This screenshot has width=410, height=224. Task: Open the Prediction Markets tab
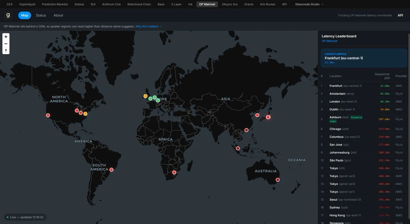[x=55, y=4]
